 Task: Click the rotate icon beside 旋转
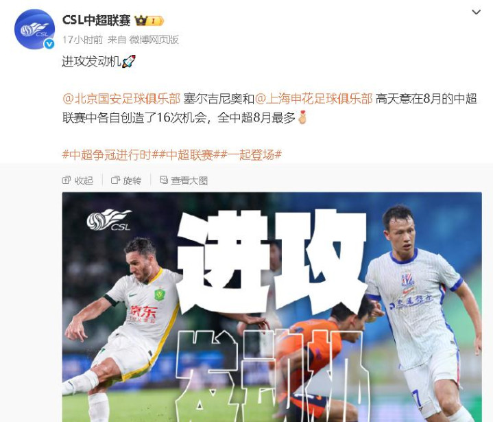(x=115, y=180)
